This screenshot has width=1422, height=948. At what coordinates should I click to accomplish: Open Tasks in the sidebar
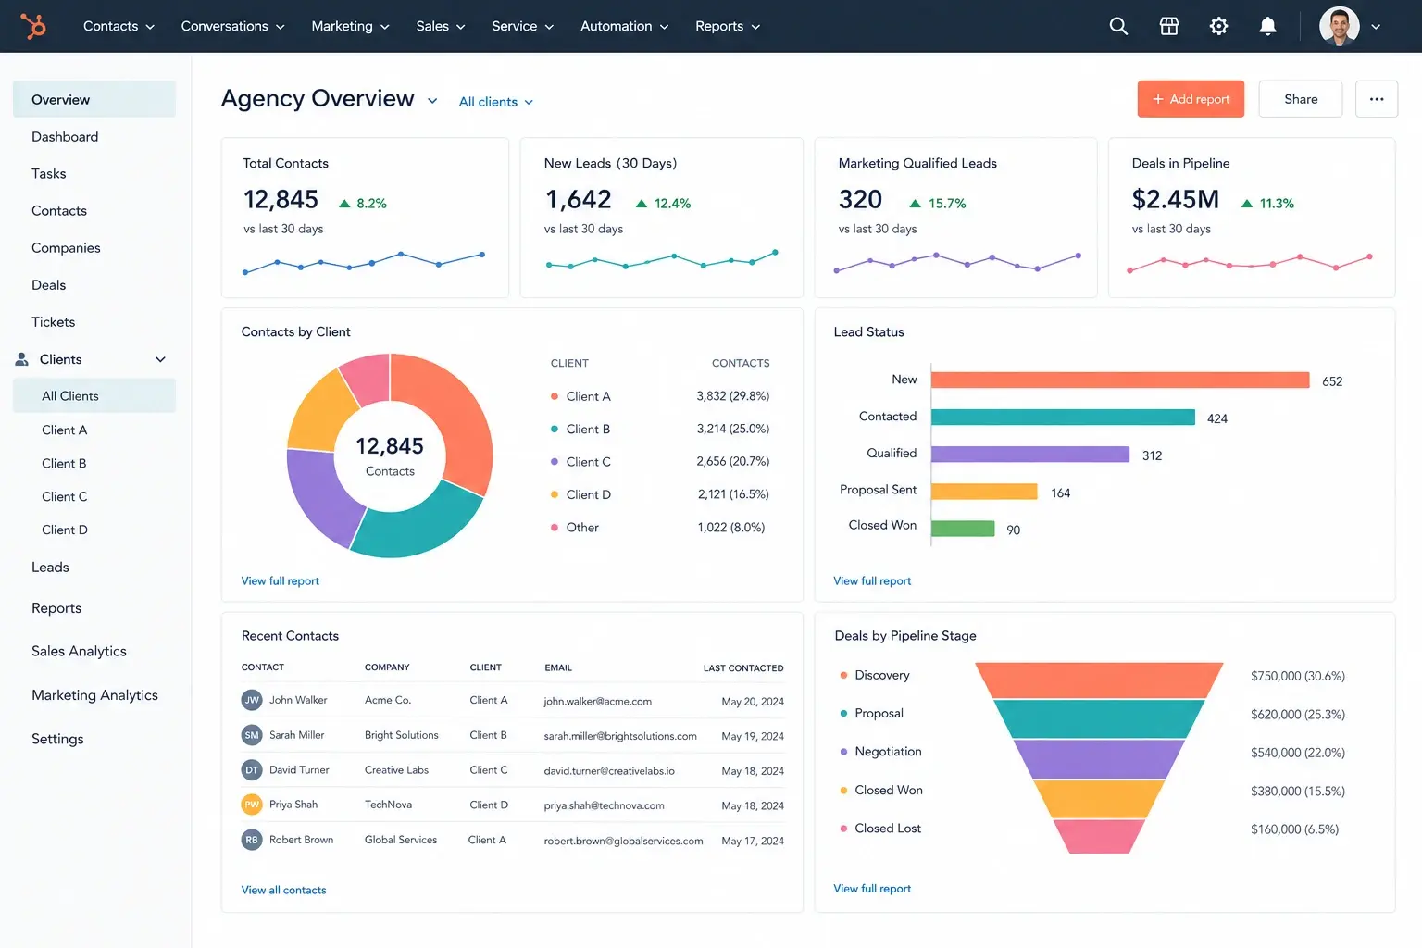pos(49,174)
